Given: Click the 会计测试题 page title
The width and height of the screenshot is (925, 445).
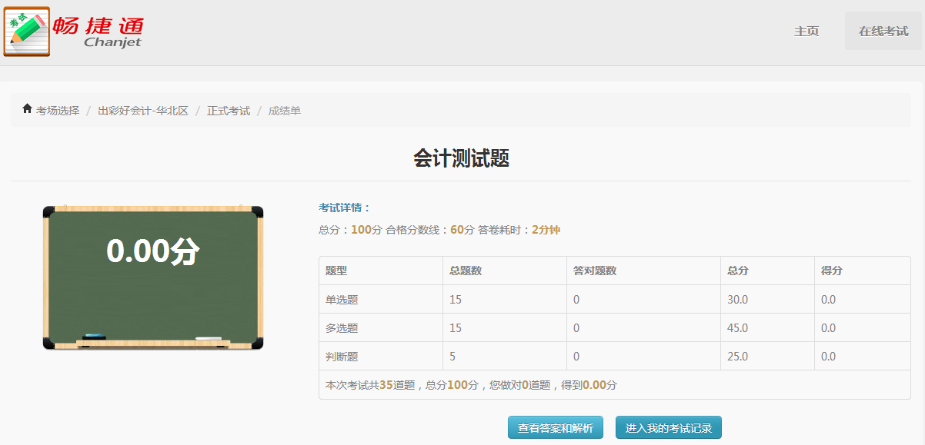Looking at the screenshot, I should coord(461,158).
